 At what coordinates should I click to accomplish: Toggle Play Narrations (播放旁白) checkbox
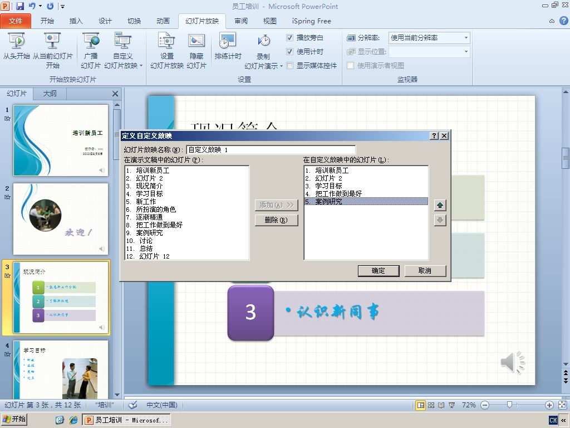289,37
